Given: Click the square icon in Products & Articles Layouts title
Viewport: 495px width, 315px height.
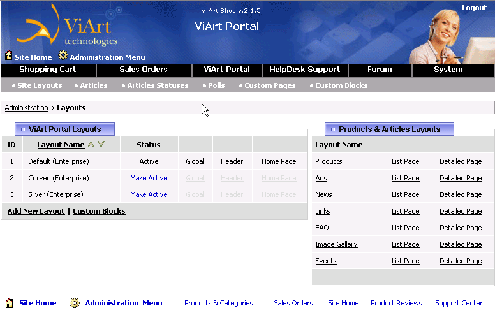Looking at the screenshot, I should click(333, 129).
